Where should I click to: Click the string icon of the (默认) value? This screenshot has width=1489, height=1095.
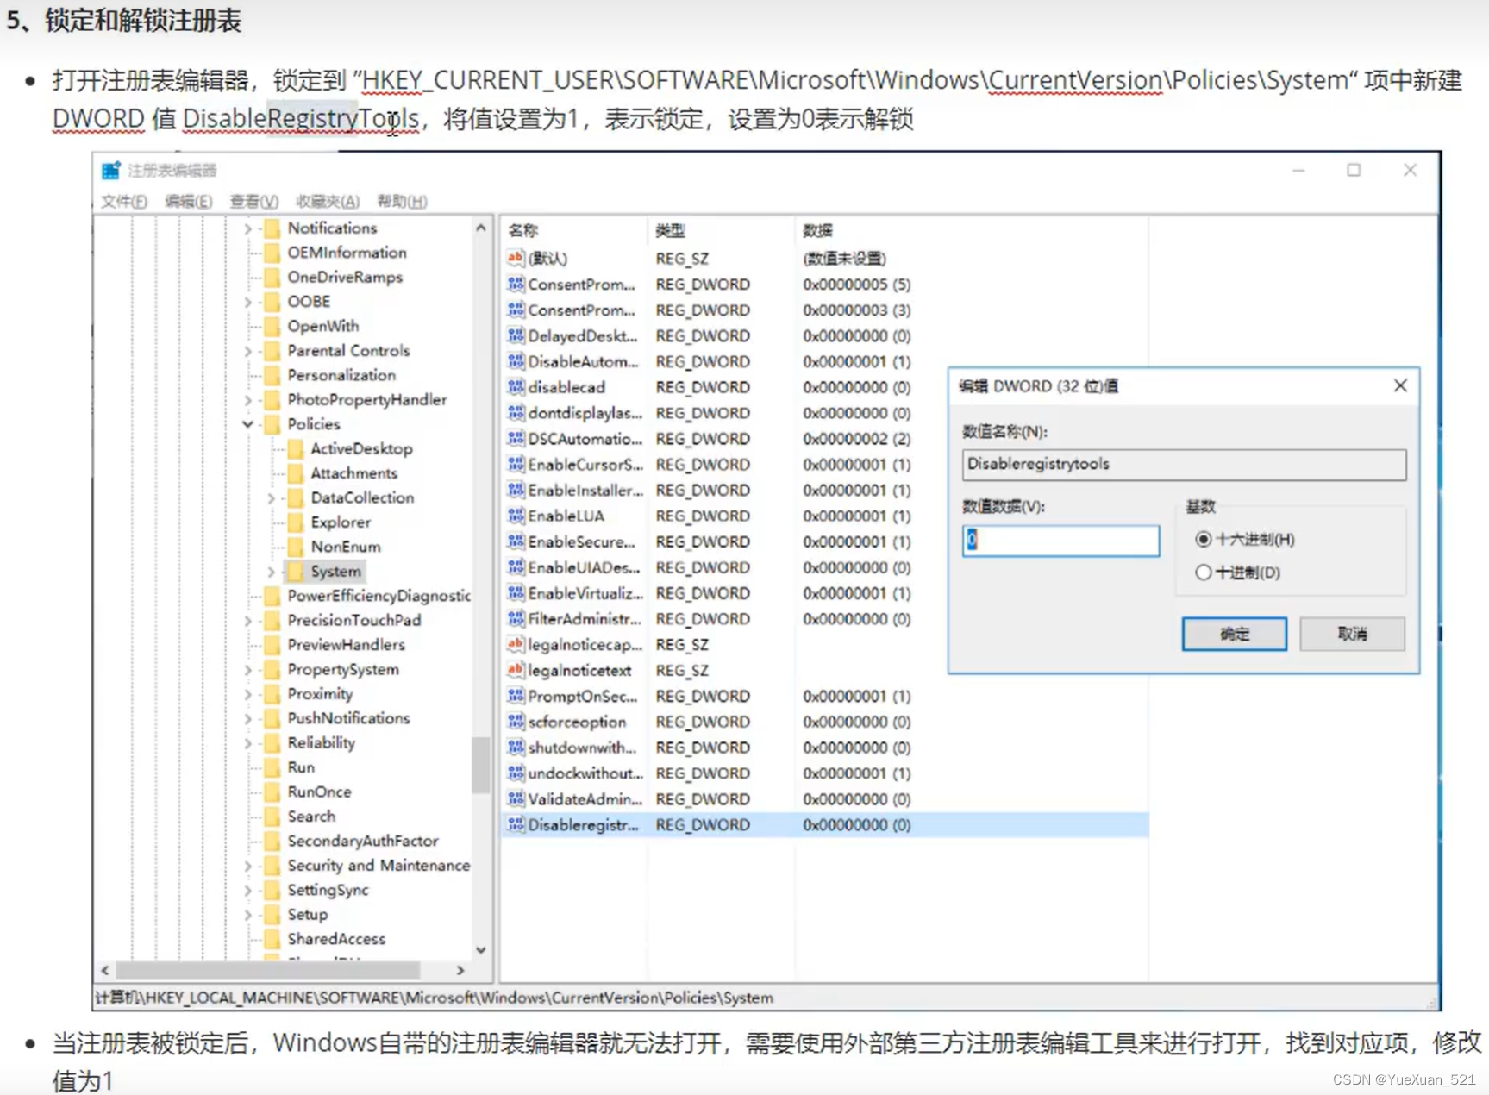[516, 258]
